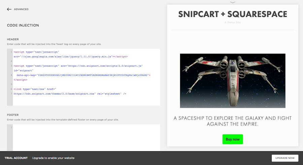Click the jQuery script tag on header line 1
The height and width of the screenshot is (165, 303).
coord(36,52)
